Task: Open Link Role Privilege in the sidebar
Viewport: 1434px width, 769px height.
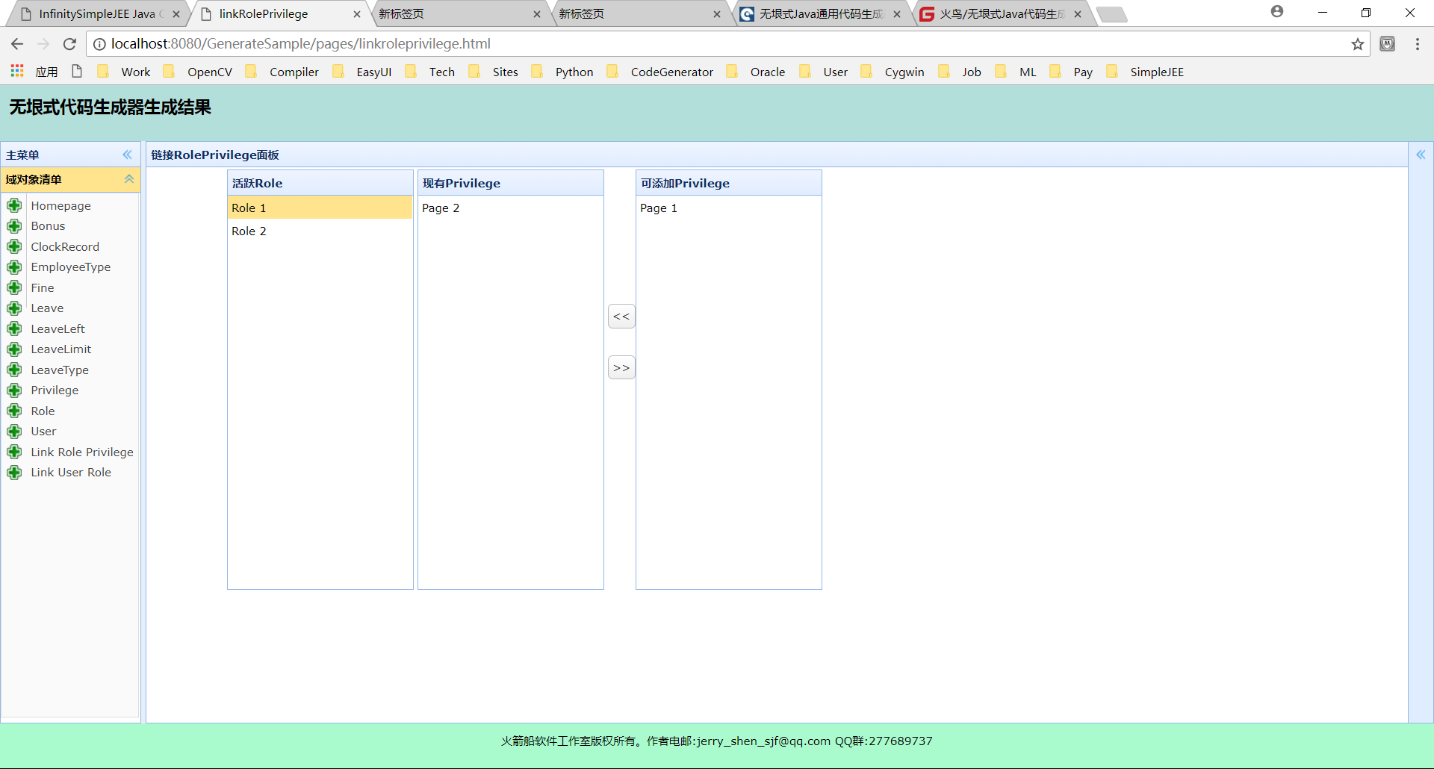Action: point(82,452)
